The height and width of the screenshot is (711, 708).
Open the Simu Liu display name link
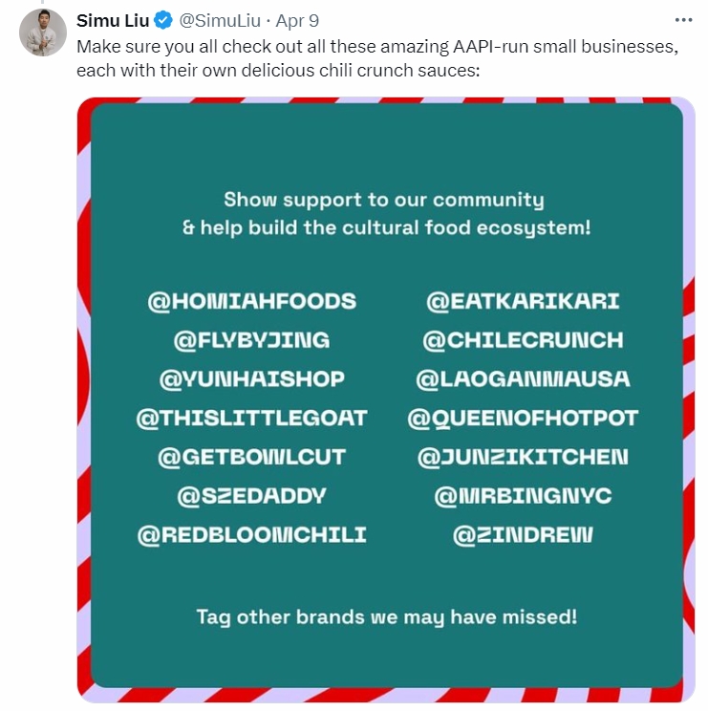[x=113, y=21]
